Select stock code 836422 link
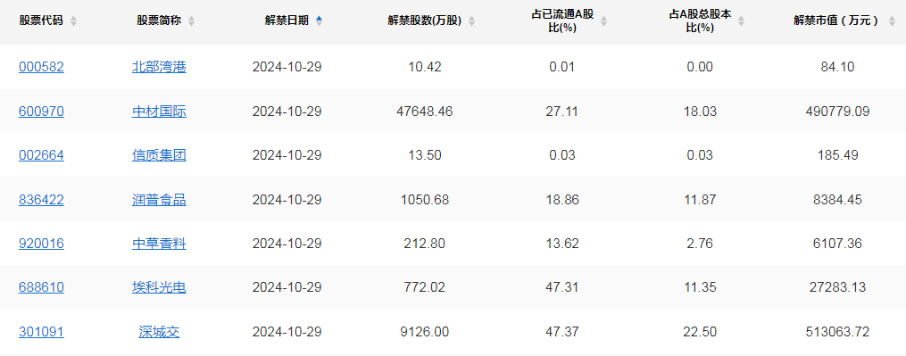 coord(42,200)
